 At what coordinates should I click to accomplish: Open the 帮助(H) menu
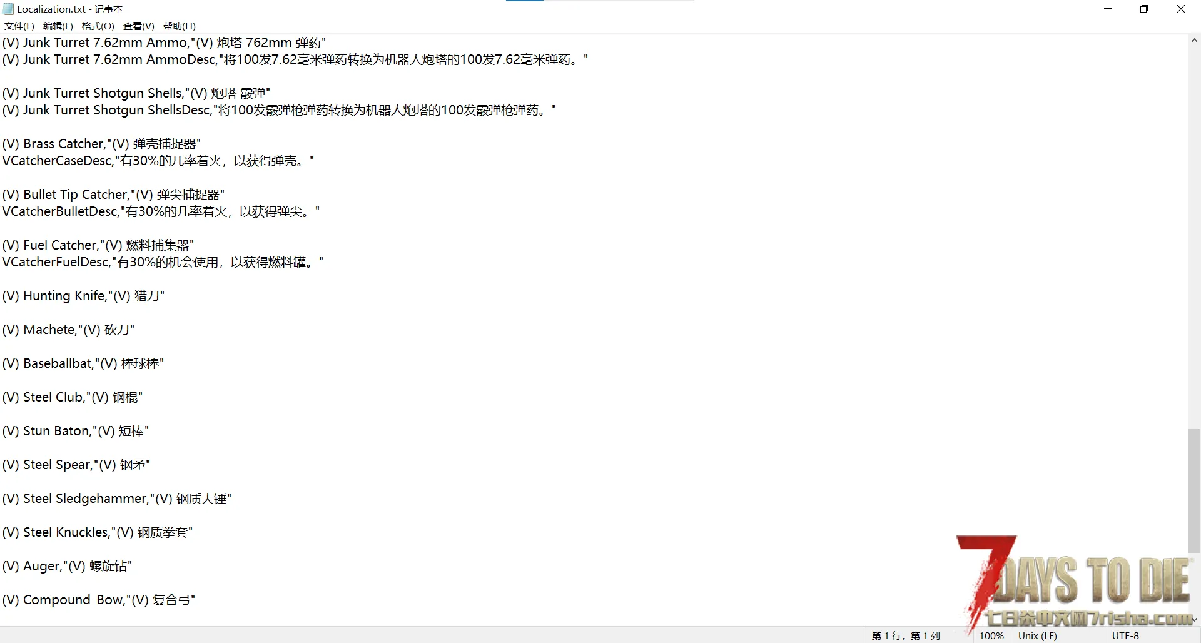click(x=180, y=26)
